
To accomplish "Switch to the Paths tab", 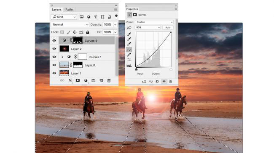I will (x=70, y=10).
